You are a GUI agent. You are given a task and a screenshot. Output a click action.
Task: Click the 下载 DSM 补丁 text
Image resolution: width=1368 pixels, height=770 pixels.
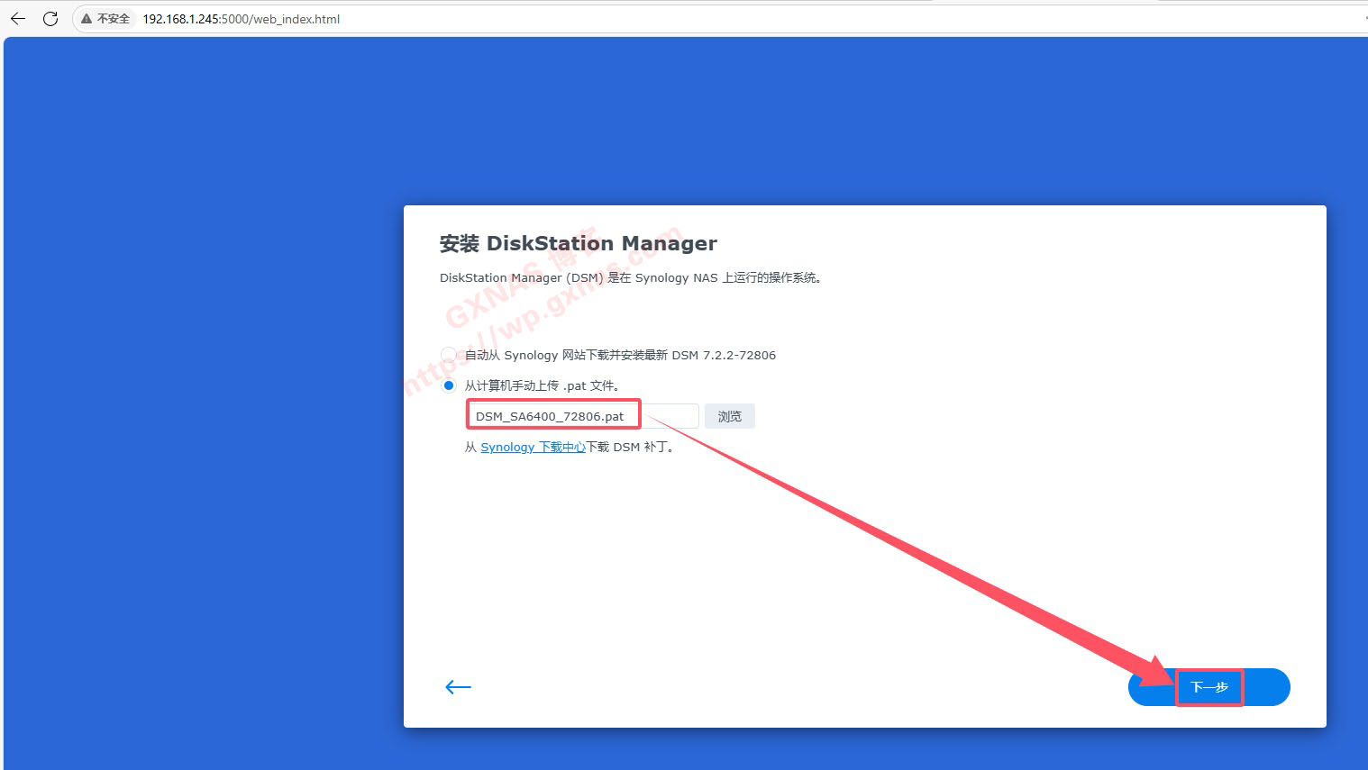pos(630,447)
